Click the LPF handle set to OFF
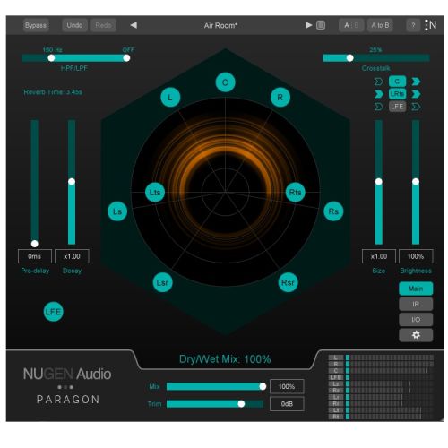Image resolution: width=448 pixels, height=448 pixels. (x=126, y=58)
